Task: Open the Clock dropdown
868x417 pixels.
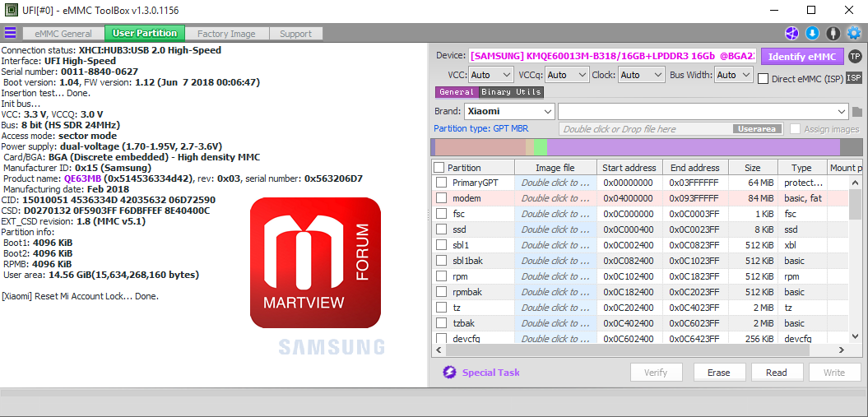Action: point(642,75)
